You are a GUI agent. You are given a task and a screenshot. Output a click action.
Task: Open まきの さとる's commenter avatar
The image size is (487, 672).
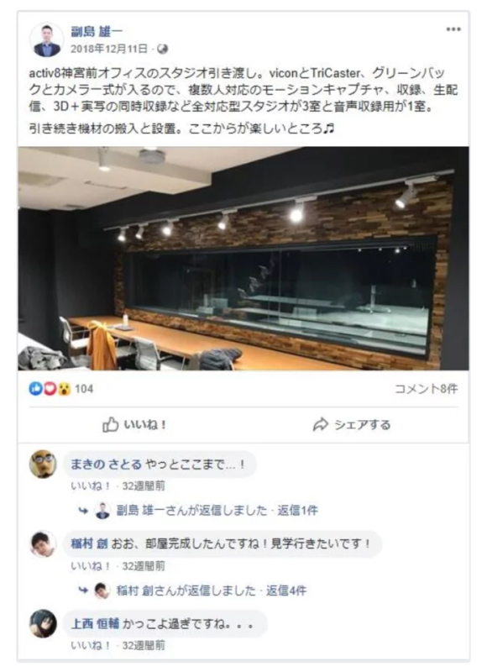click(43, 465)
